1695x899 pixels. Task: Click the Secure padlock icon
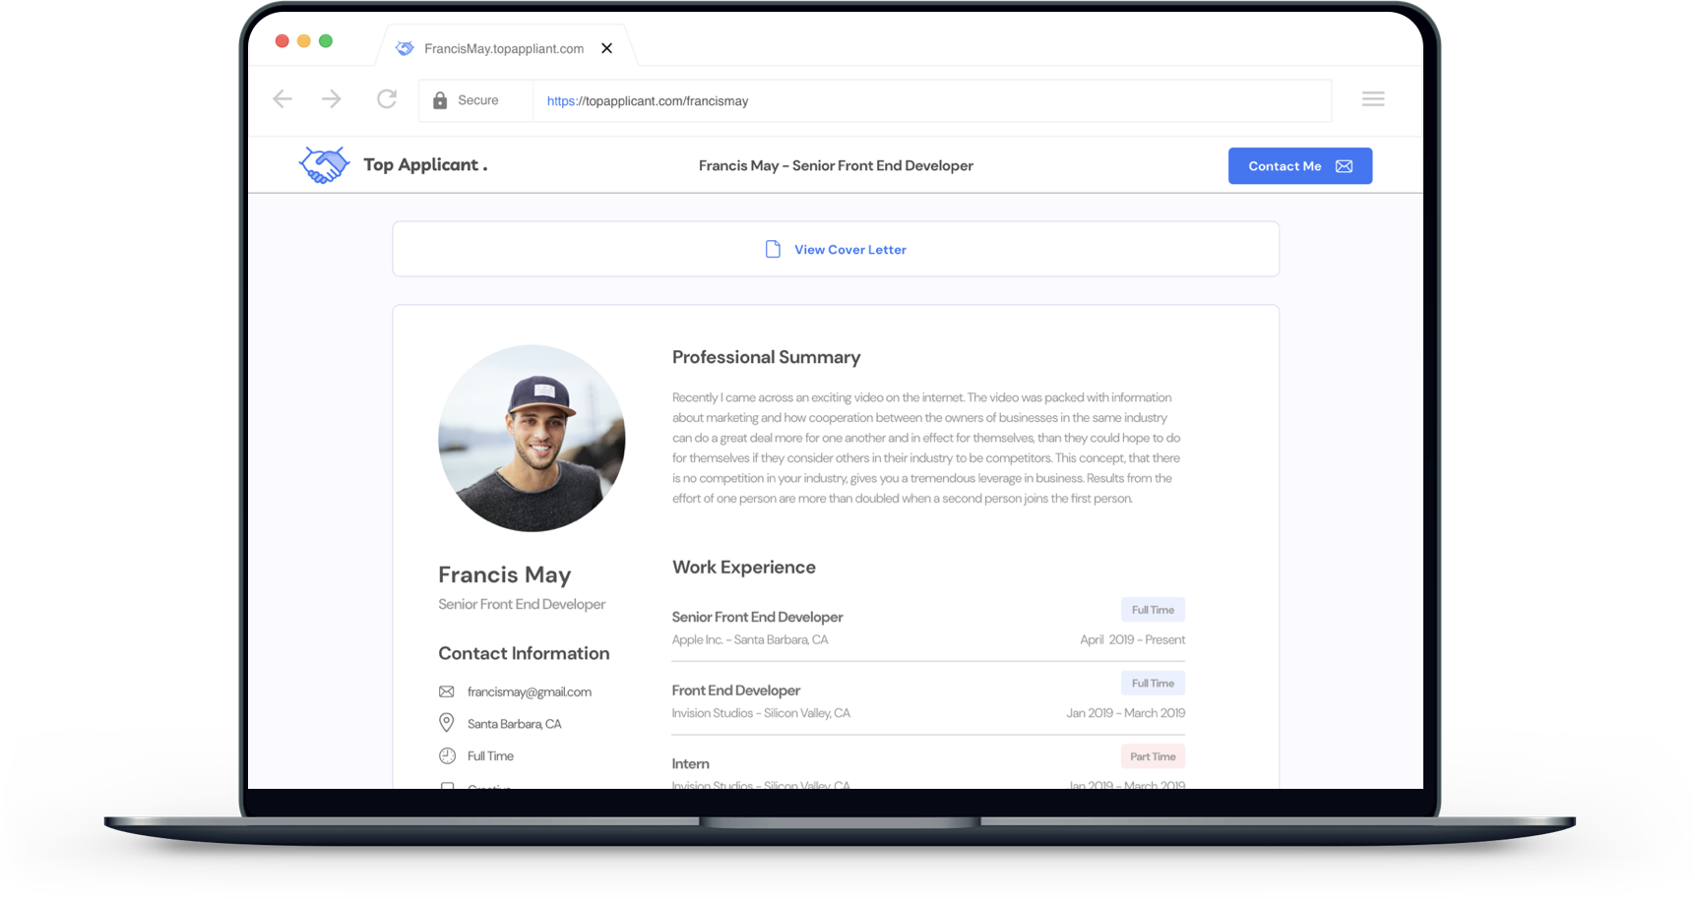[x=440, y=100]
